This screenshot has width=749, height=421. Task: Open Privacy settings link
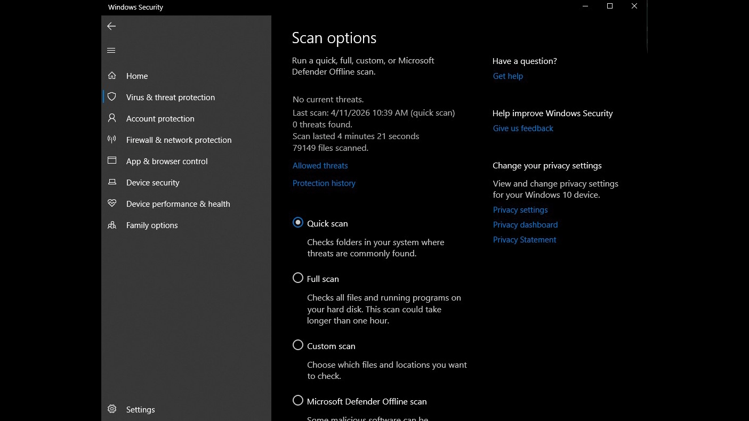[x=520, y=210]
